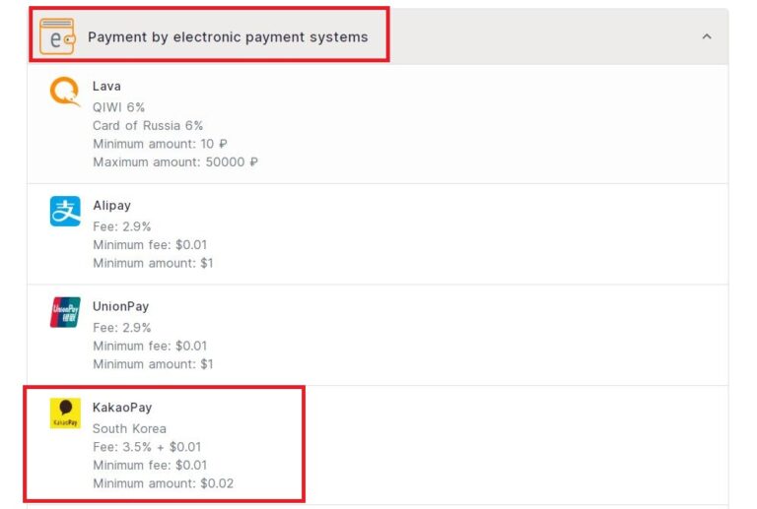
Task: Collapse the electronic payment systems section
Action: coord(706,36)
